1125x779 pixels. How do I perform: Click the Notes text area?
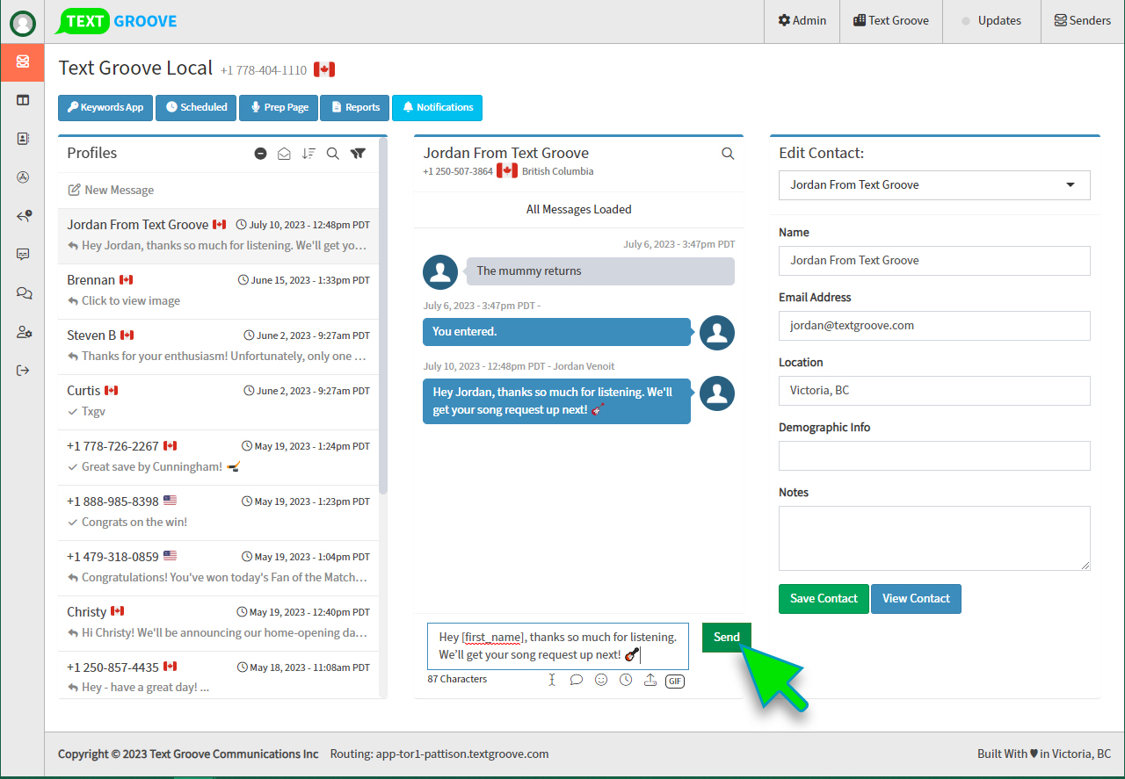(934, 538)
